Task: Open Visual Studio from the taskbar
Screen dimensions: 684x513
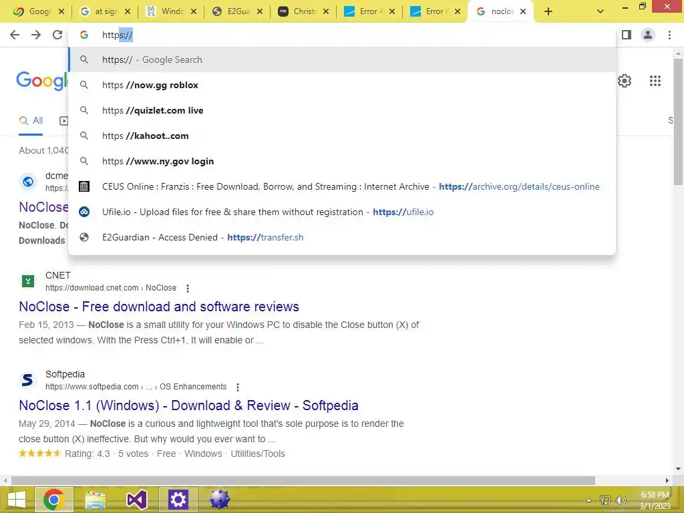Action: pos(136,500)
